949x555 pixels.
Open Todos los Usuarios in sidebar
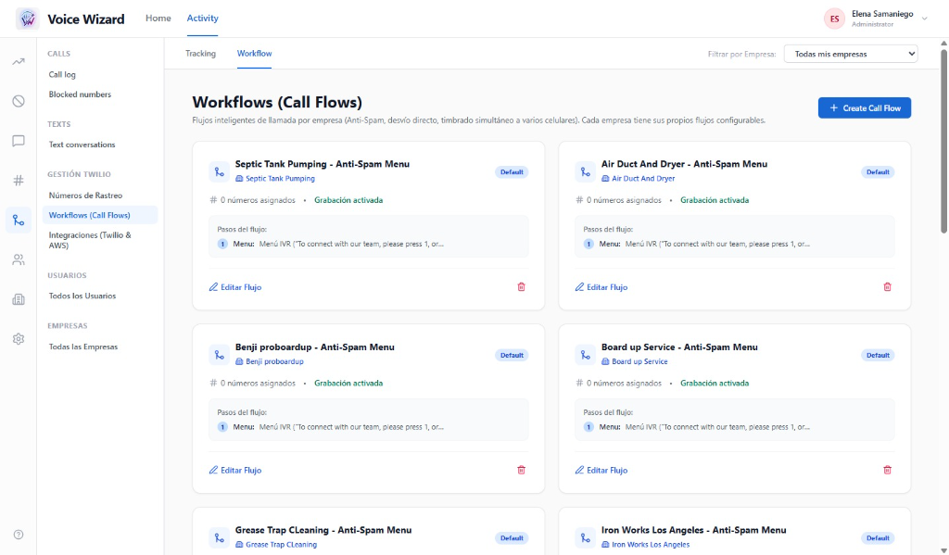(x=82, y=296)
